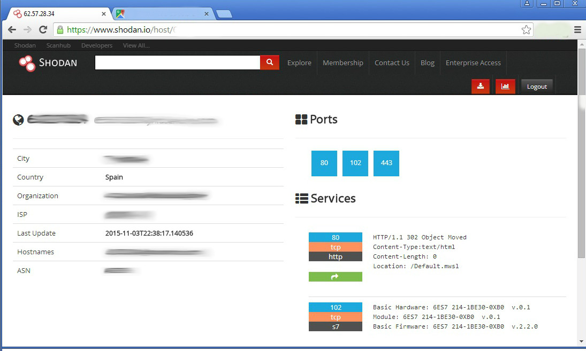Click the browser address bar

tap(293, 29)
